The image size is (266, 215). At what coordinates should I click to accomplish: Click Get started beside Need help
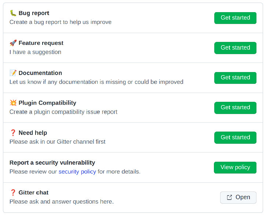[235, 137]
